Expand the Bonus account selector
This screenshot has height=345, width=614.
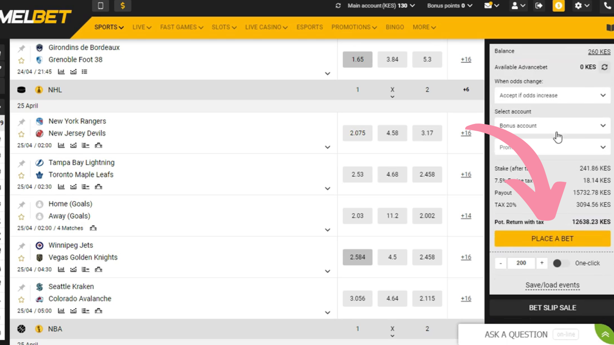coord(553,126)
